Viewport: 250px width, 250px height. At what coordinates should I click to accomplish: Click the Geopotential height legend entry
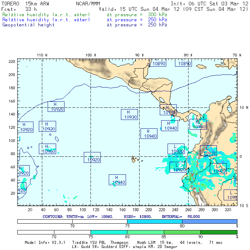pyautogui.click(x=28, y=25)
